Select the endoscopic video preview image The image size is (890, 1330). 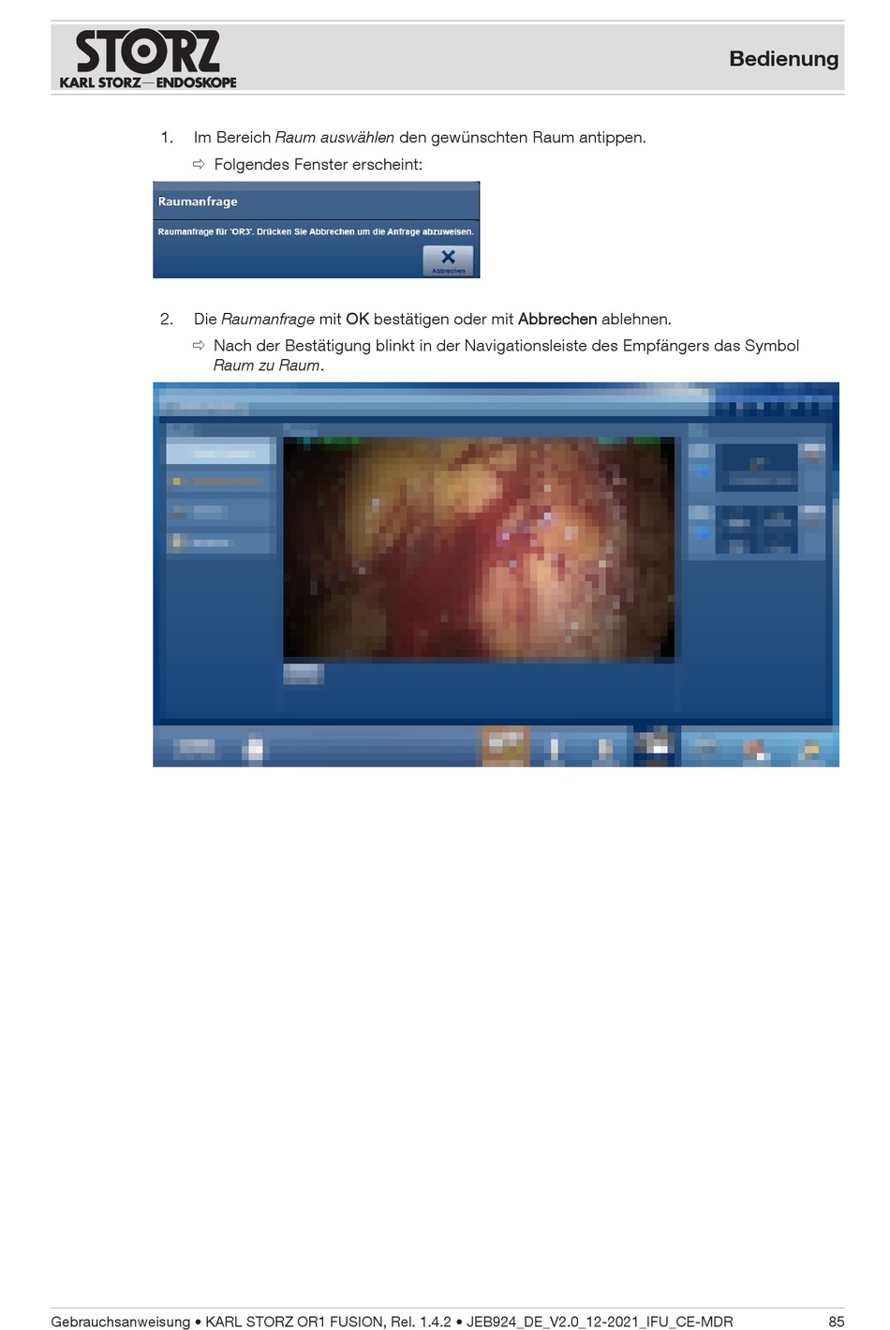point(479,548)
